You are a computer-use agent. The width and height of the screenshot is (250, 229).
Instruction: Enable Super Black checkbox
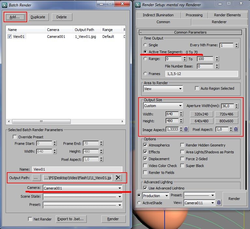click(182, 165)
